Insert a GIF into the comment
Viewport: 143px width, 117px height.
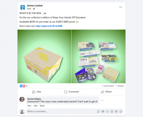116,111
